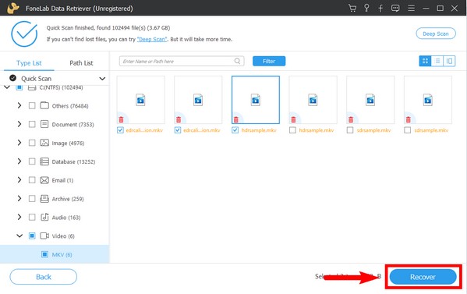Toggle the Video category checkbox

coord(32,236)
